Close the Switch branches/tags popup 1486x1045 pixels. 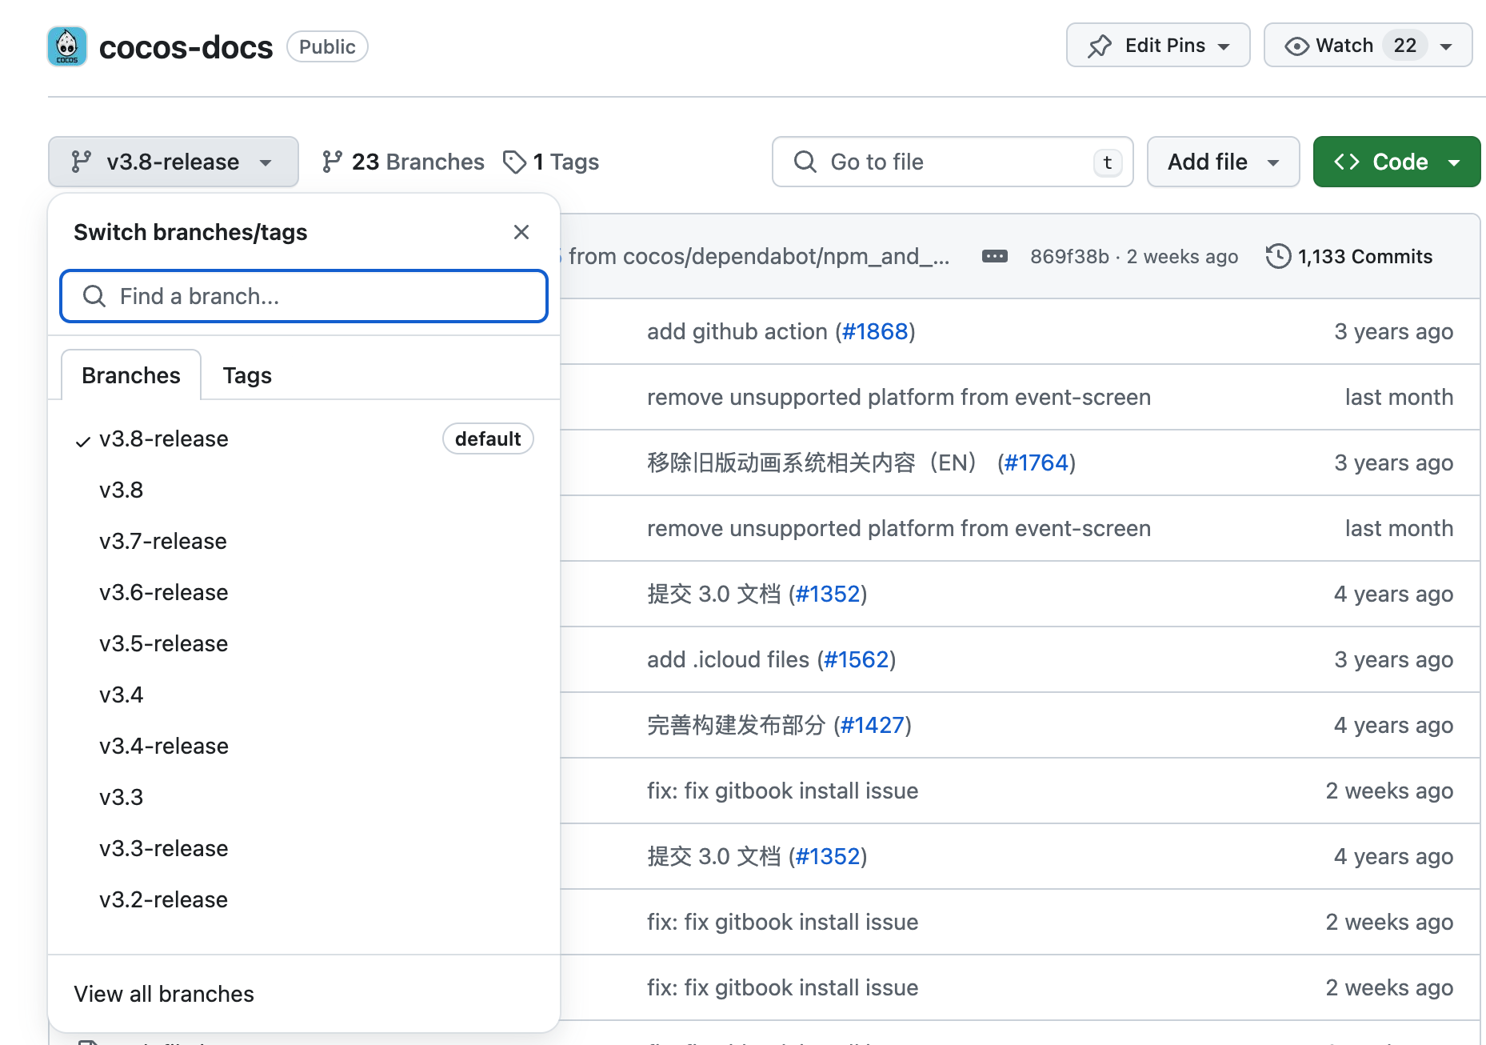point(521,232)
